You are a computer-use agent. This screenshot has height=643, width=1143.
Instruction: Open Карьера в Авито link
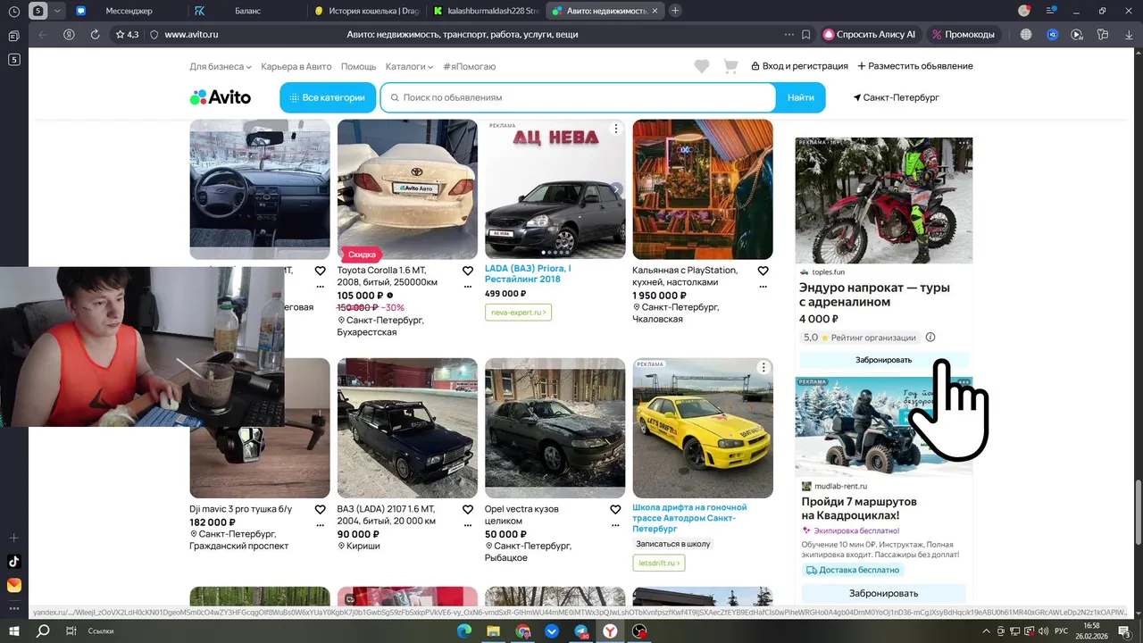tap(296, 66)
